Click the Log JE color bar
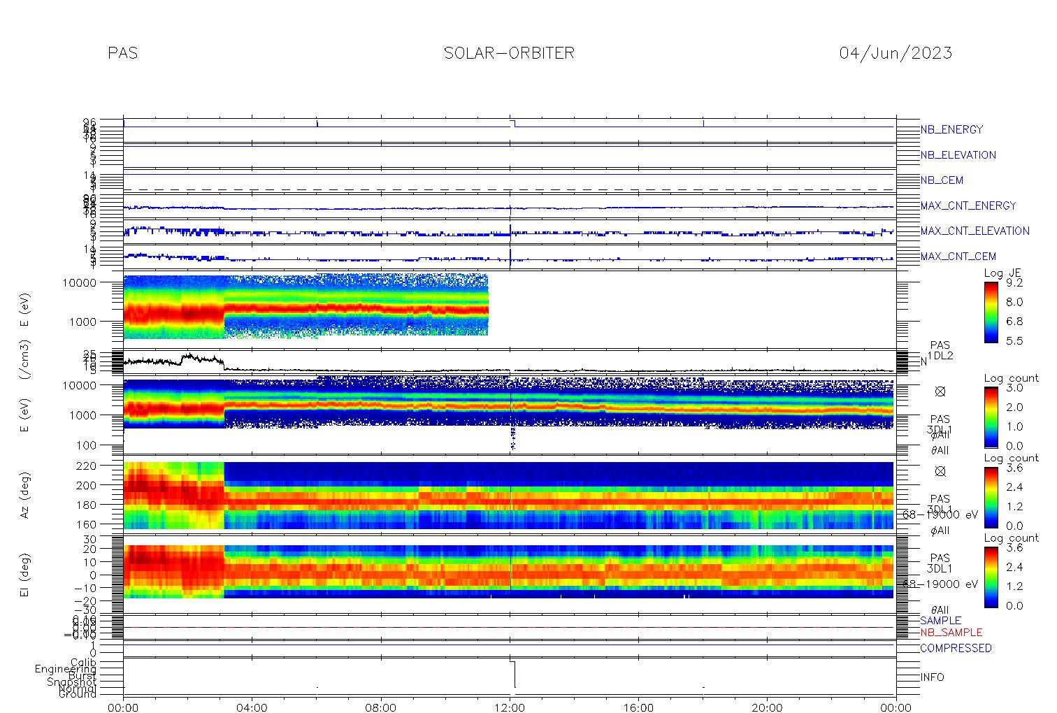The height and width of the screenshot is (713, 1057). (x=991, y=312)
